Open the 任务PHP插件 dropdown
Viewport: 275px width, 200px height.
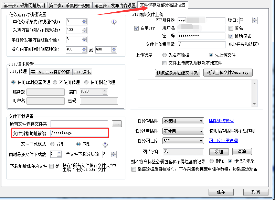point(183,131)
